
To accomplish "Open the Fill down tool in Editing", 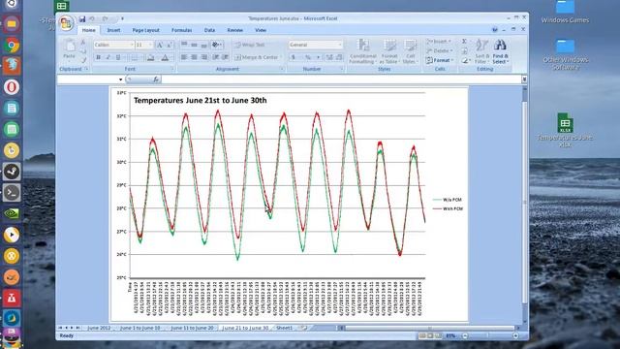I will pos(465,50).
